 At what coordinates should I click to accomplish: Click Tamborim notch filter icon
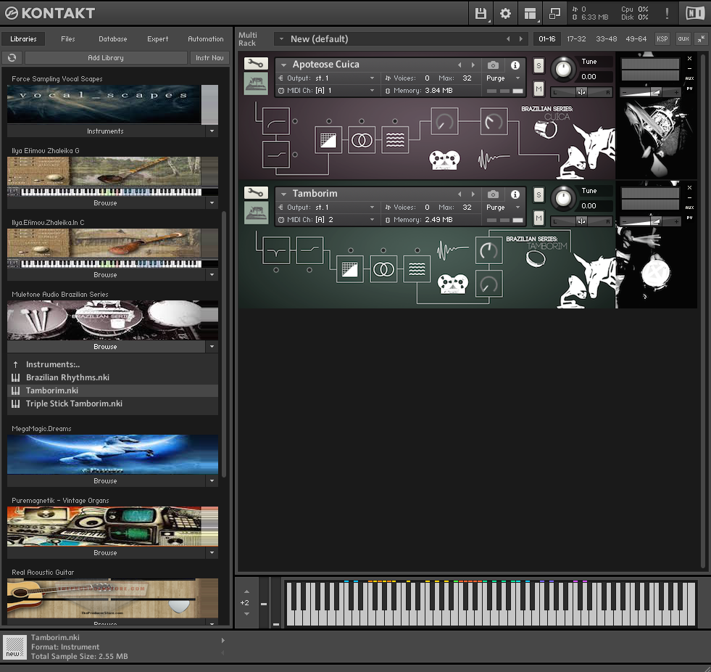pyautogui.click(x=276, y=250)
